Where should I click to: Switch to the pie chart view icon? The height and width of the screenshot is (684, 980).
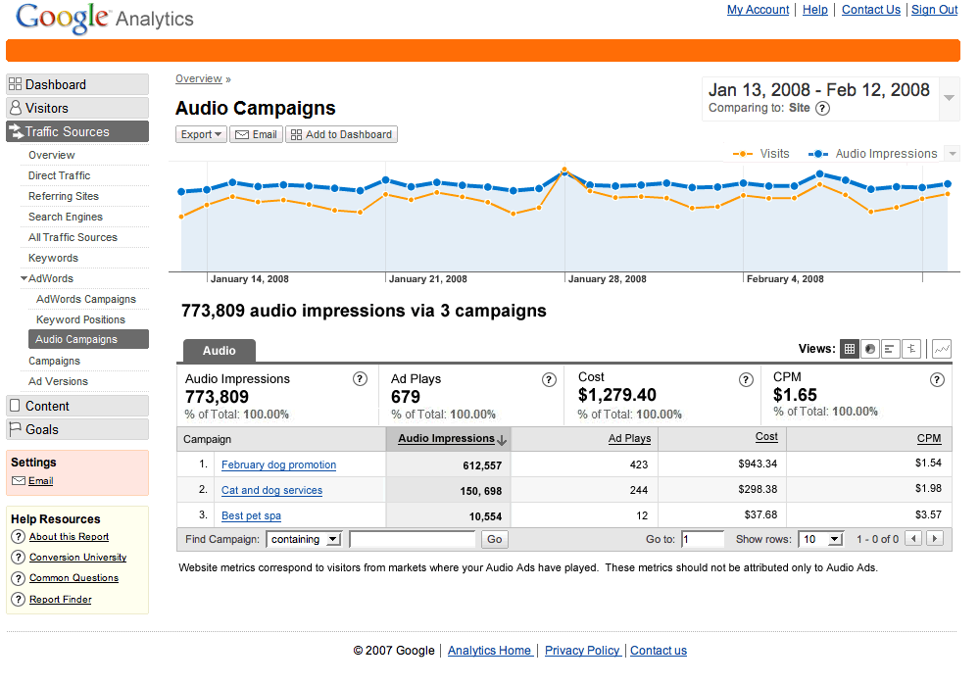870,349
